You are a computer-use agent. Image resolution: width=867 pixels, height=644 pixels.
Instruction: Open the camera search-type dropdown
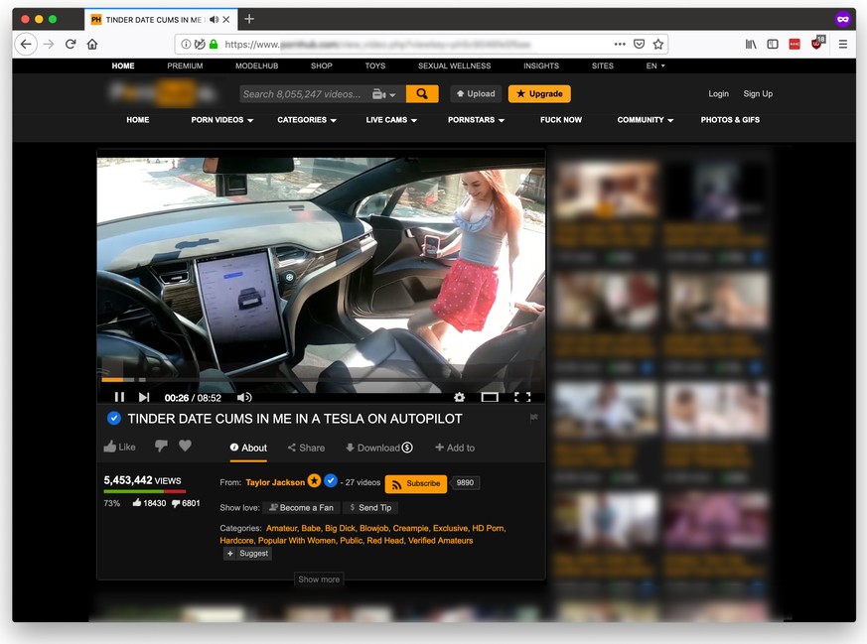pyautogui.click(x=383, y=94)
